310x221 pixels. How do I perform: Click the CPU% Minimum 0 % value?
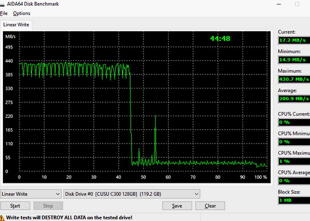point(294,142)
